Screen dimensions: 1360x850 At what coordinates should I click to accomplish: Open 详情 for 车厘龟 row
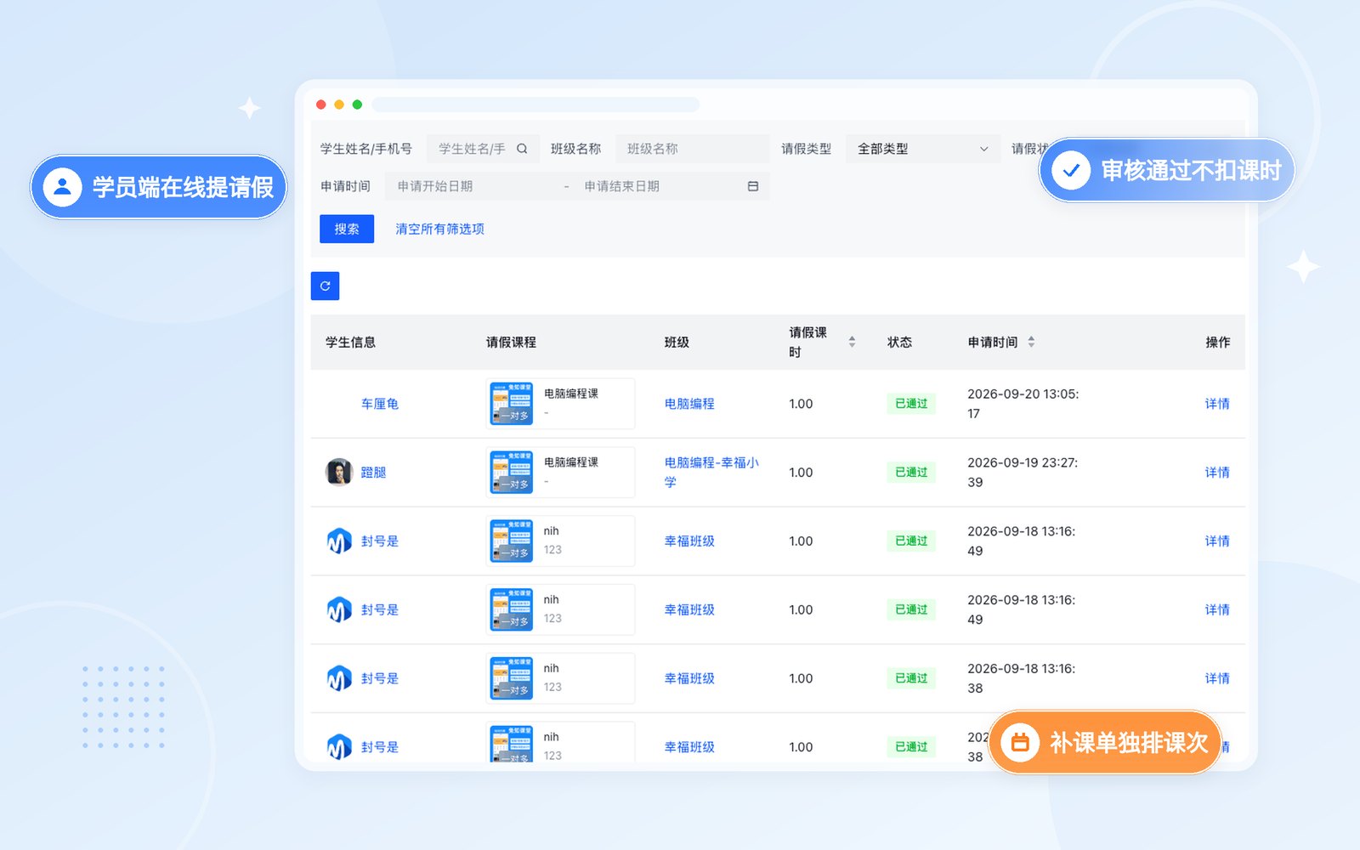(1217, 404)
